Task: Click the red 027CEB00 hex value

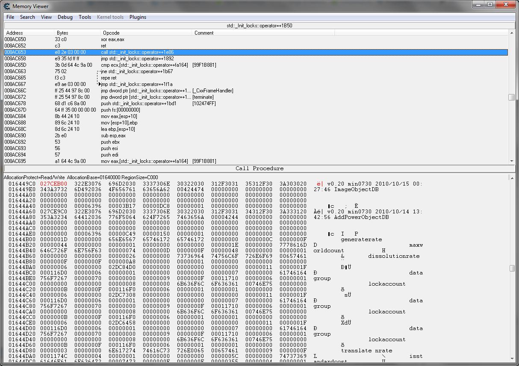Action: [53, 184]
